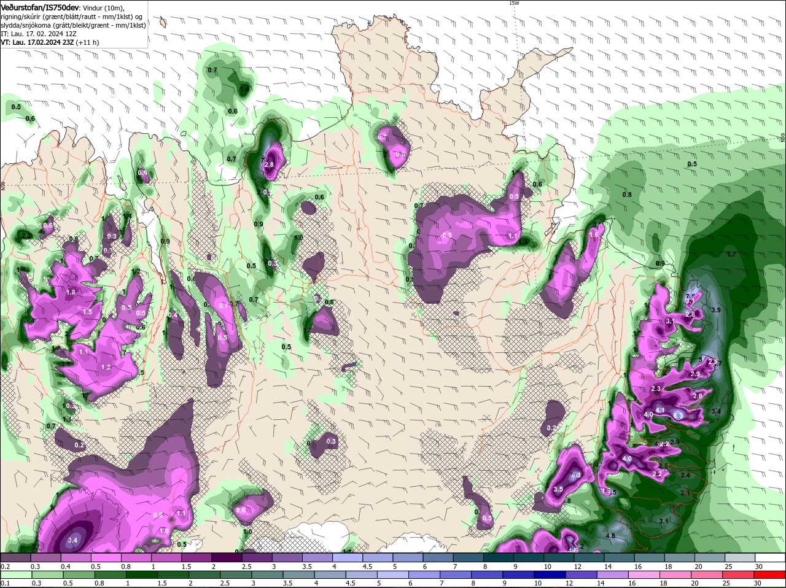Select the 'slydda/snjókoma' legend description line

coord(73,25)
